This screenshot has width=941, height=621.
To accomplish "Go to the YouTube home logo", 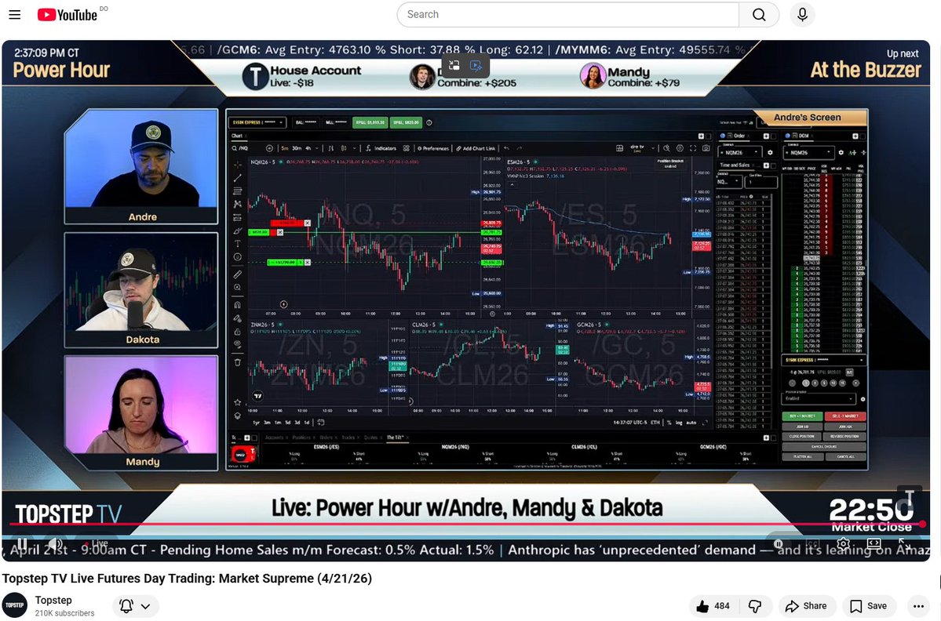I will tap(67, 14).
